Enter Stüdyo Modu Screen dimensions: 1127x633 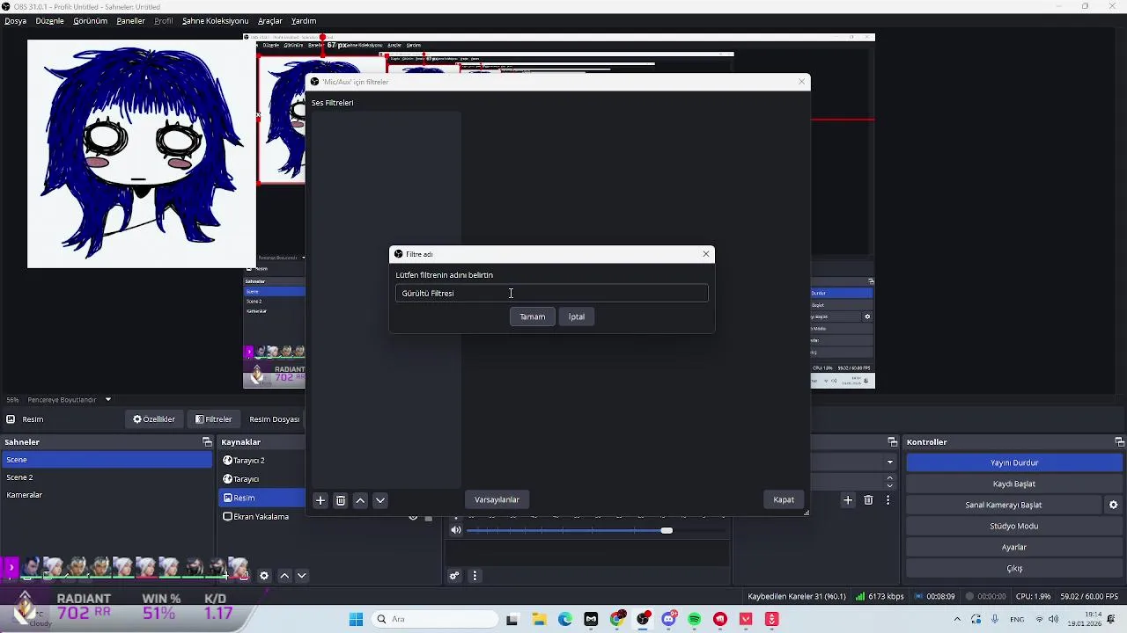(1014, 526)
